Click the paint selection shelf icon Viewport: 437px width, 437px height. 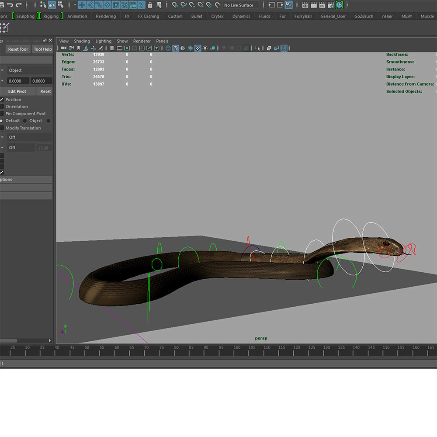(5, 28)
